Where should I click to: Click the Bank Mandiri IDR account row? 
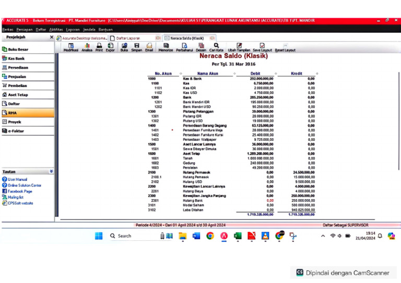[231, 102]
